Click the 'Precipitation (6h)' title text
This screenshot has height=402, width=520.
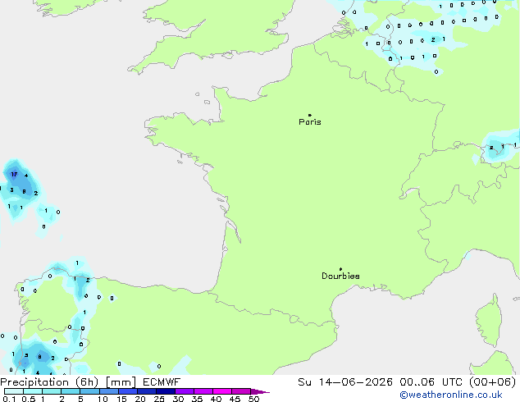pos(49,382)
